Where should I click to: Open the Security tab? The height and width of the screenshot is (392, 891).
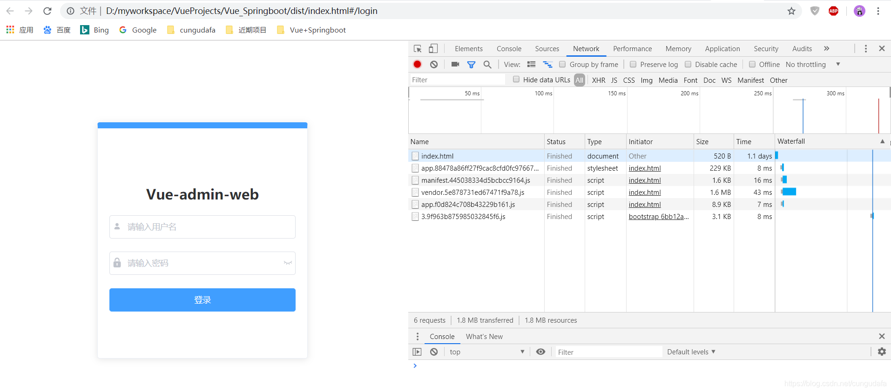tap(766, 48)
